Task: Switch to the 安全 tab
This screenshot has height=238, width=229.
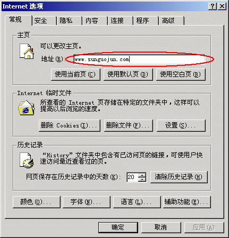Action: [x=41, y=21]
